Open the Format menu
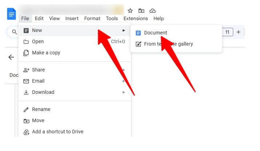Viewport: 260px width, 151px height. (x=92, y=19)
